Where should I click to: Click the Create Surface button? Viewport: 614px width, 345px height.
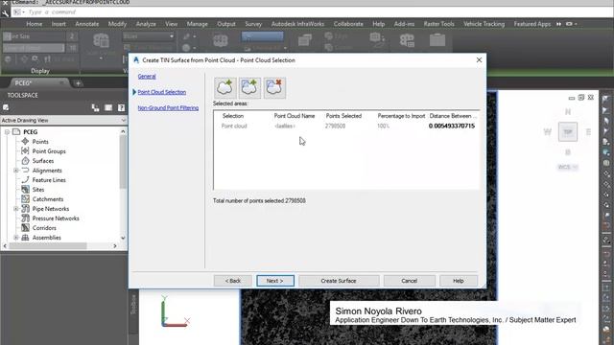point(339,281)
